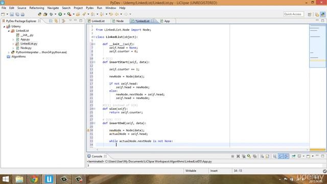Select __init__.py in Package Explorer

(27, 35)
